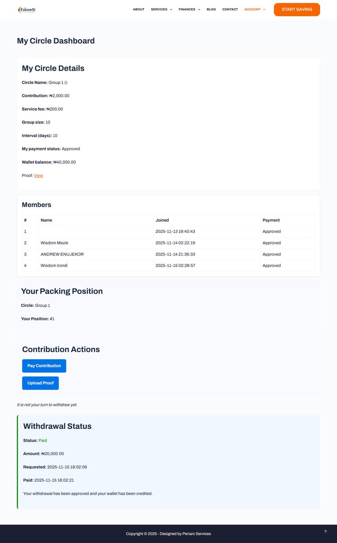
Task: Click the Name column header
Action: (46, 220)
